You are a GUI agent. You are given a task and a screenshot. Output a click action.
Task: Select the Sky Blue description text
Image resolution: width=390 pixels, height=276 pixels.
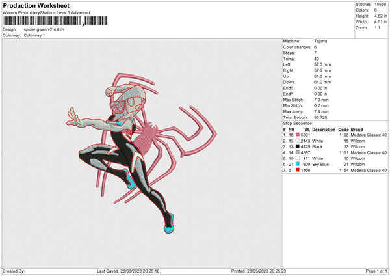pos(320,165)
